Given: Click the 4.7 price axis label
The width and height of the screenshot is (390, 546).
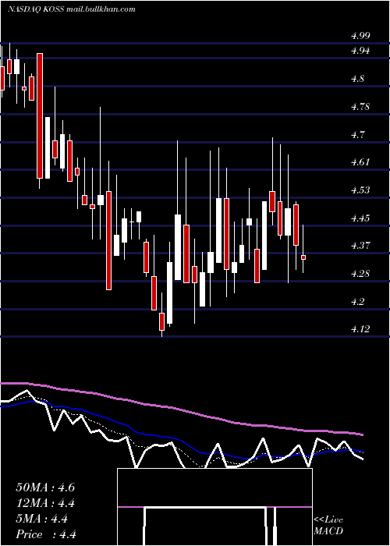Looking at the screenshot, I should coord(357,134).
